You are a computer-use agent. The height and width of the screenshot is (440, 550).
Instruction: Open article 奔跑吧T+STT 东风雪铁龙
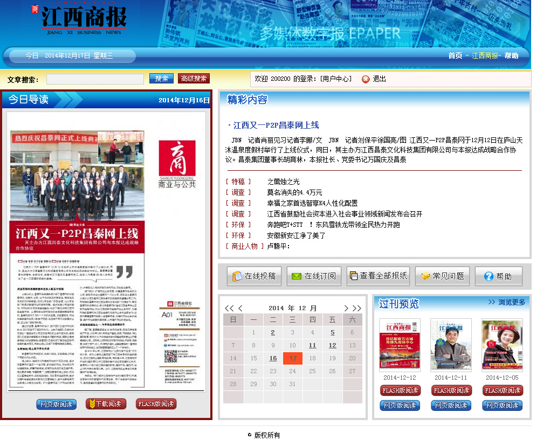[x=333, y=225]
